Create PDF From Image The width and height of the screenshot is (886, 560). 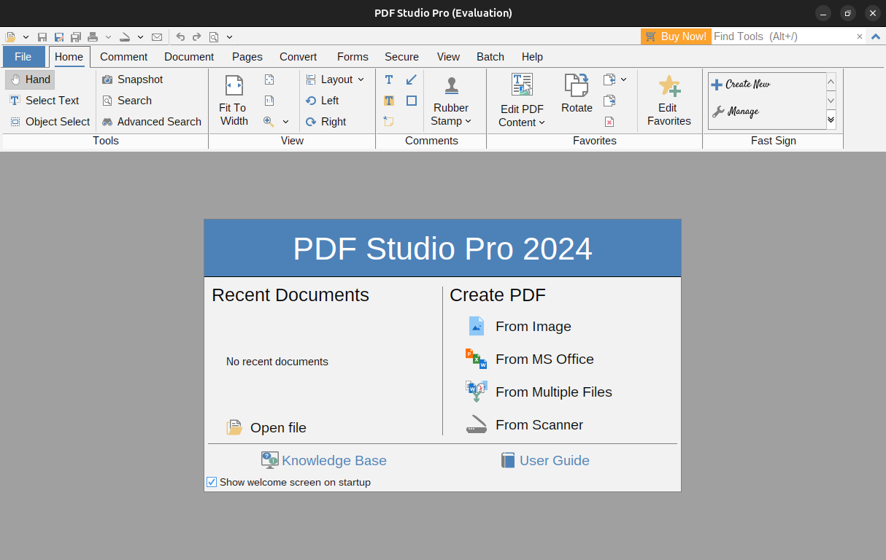pyautogui.click(x=519, y=327)
